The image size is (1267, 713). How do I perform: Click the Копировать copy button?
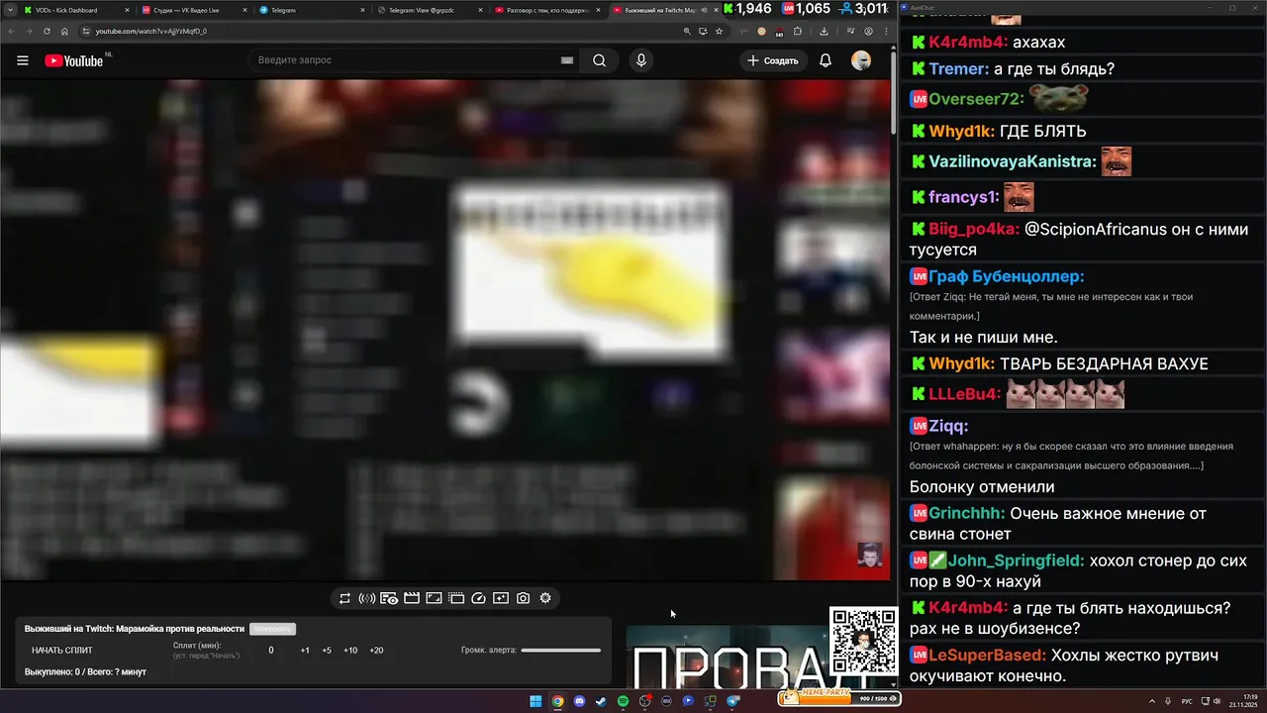272,629
